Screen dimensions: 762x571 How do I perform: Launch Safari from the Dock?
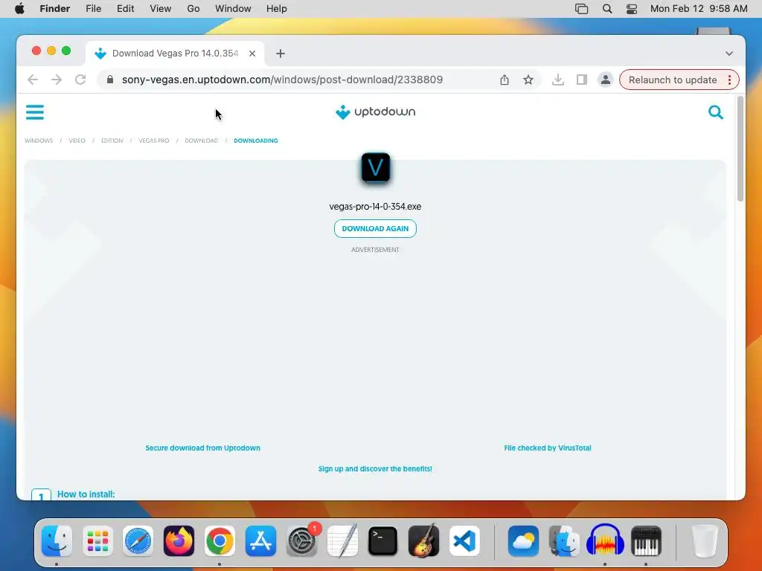pyautogui.click(x=138, y=541)
